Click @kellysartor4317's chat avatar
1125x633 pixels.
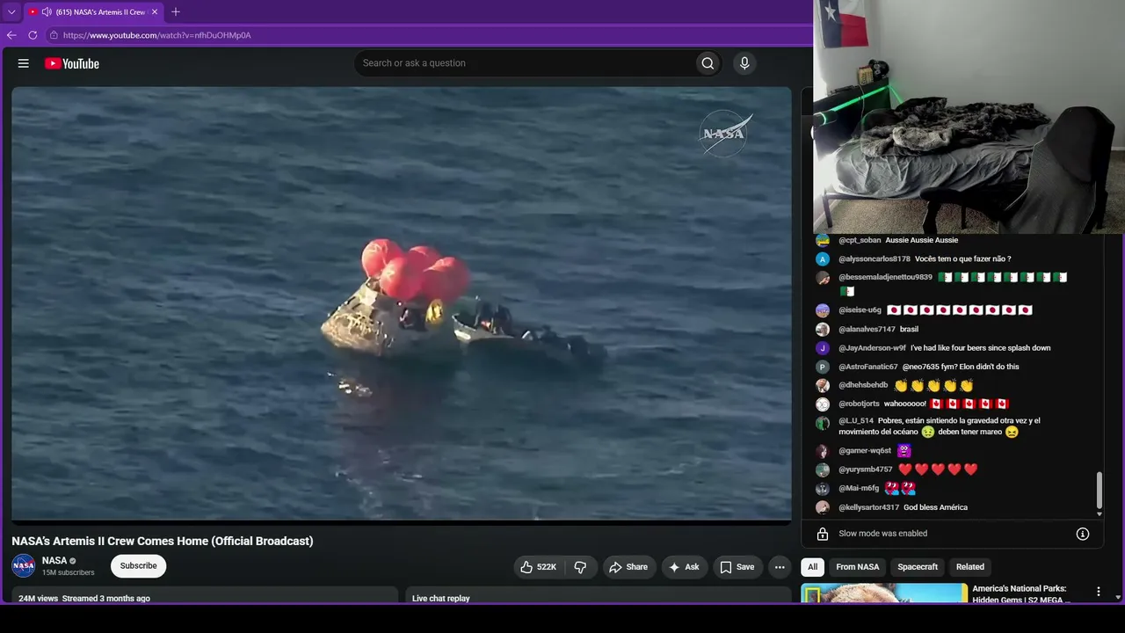pyautogui.click(x=823, y=507)
